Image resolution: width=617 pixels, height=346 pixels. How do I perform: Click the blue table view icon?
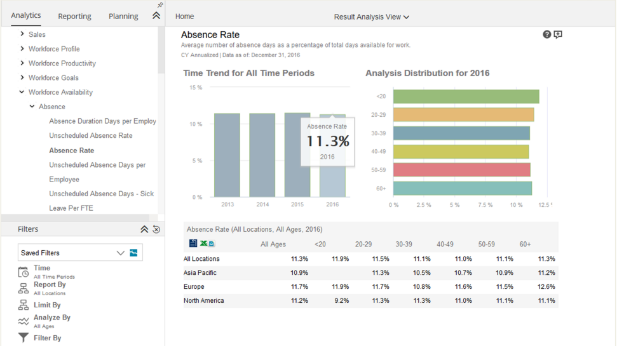tap(193, 243)
